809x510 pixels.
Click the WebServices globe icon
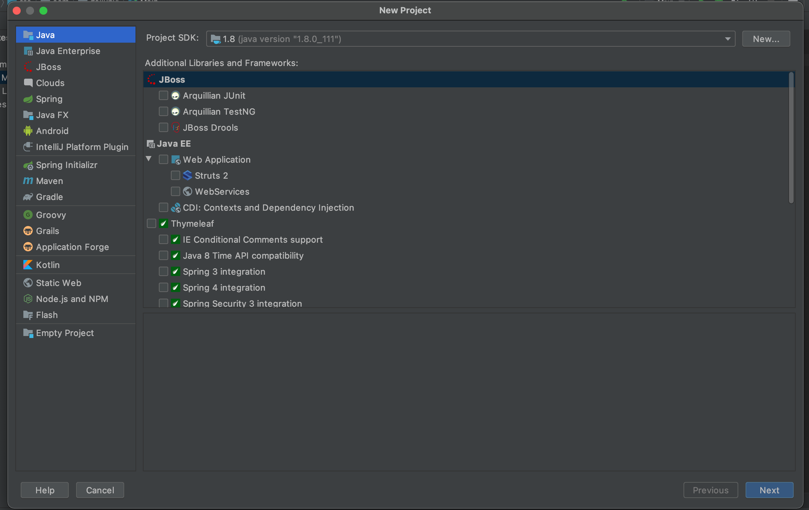[x=188, y=192]
